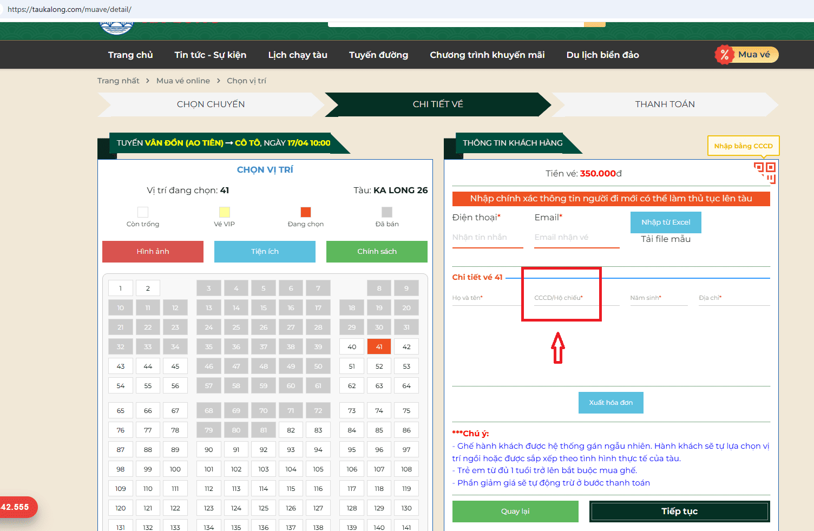Click the Email nhận vé field
This screenshot has width=814, height=531.
click(576, 238)
